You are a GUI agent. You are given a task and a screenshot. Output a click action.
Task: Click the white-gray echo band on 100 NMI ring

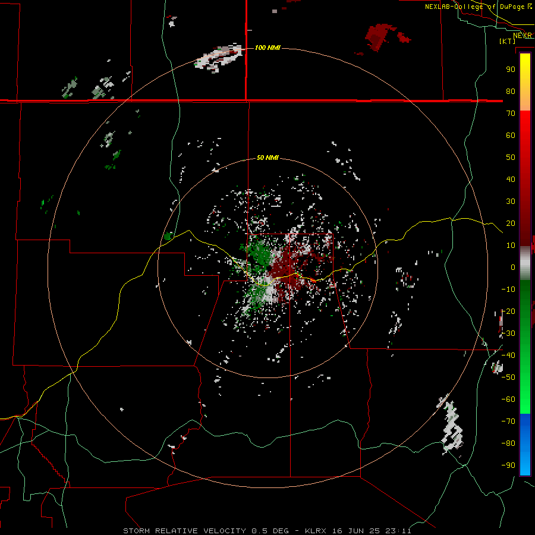click(218, 58)
